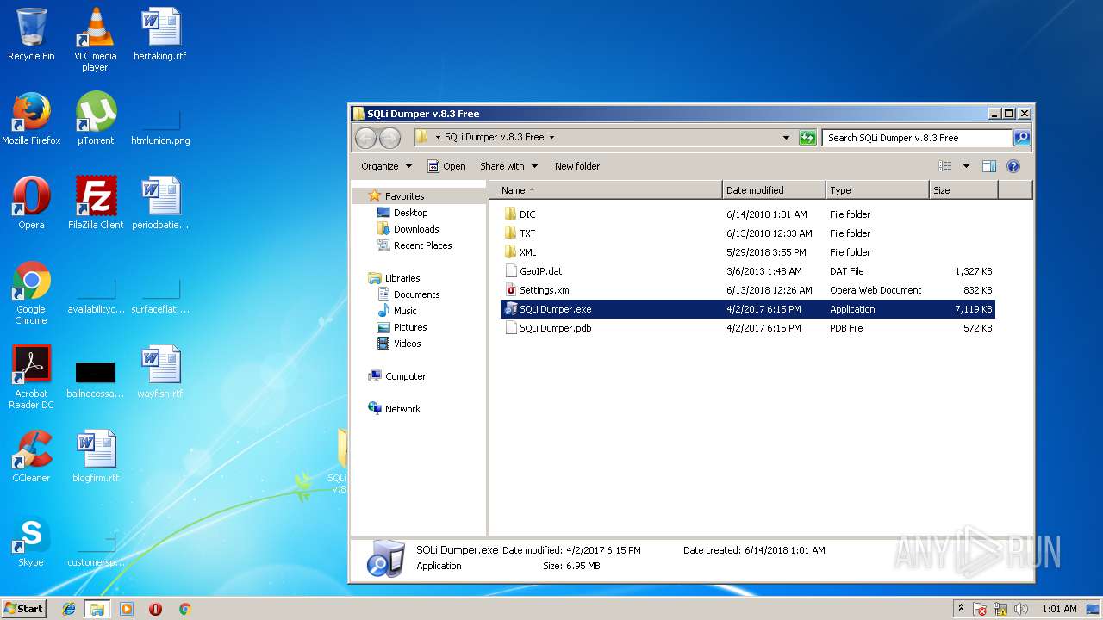Expand breadcrumb arrow after SQLi Dumper v.8.3 Free
The height and width of the screenshot is (620, 1103).
pyautogui.click(x=551, y=138)
